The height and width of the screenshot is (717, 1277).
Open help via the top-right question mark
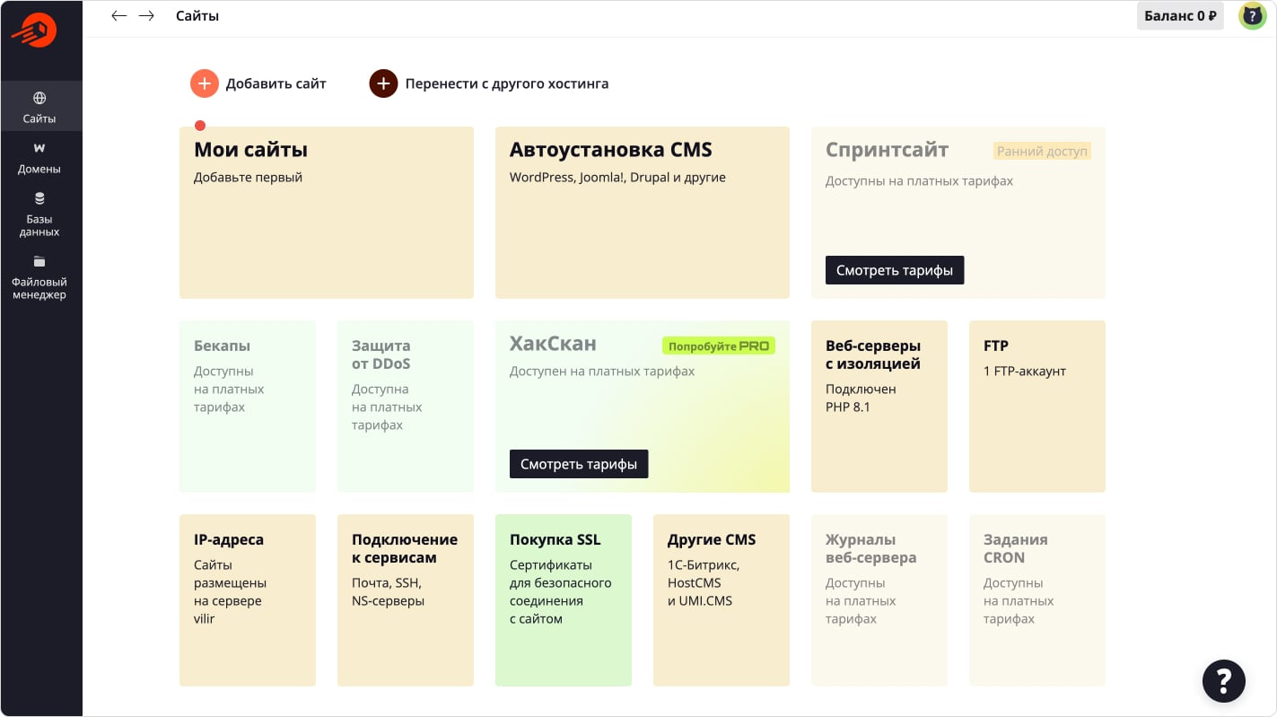[1253, 15]
